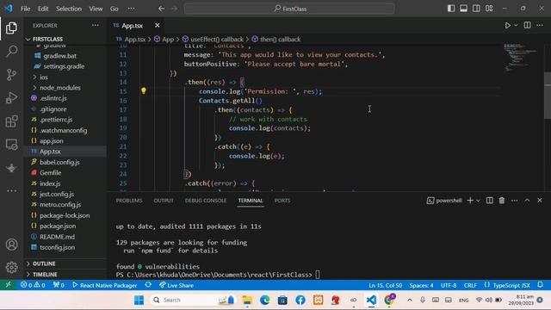Open the Remote Explorer view

[x=11, y=145]
